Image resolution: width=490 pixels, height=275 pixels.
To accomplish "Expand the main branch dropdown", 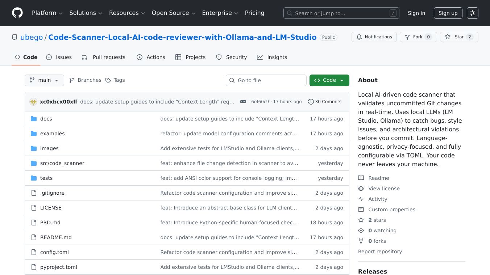I will coord(44,80).
